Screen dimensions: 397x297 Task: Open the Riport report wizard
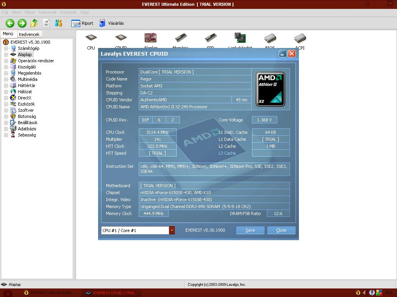(x=82, y=23)
